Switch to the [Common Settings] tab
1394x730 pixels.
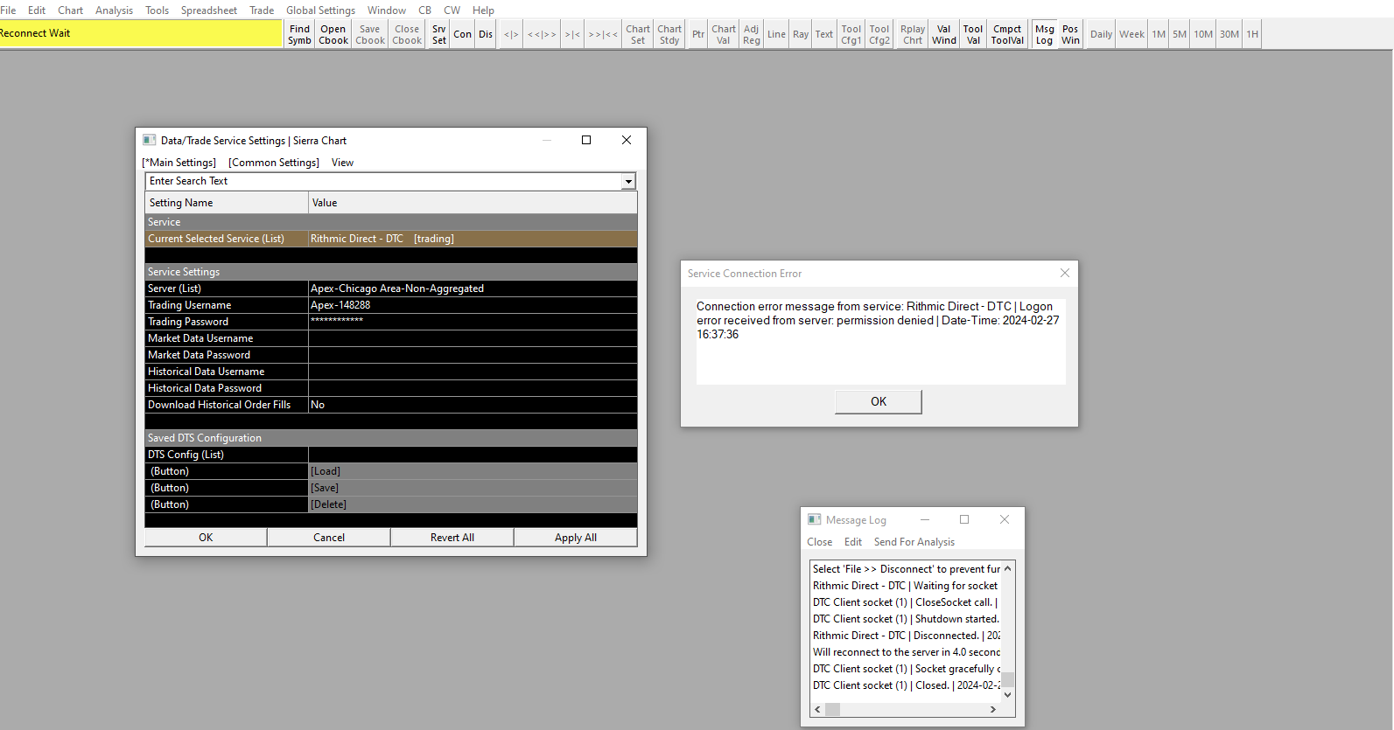[274, 163]
